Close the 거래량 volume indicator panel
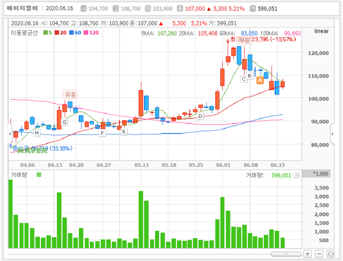Screen dimensions: 343x261 pyautogui.click(x=296, y=175)
